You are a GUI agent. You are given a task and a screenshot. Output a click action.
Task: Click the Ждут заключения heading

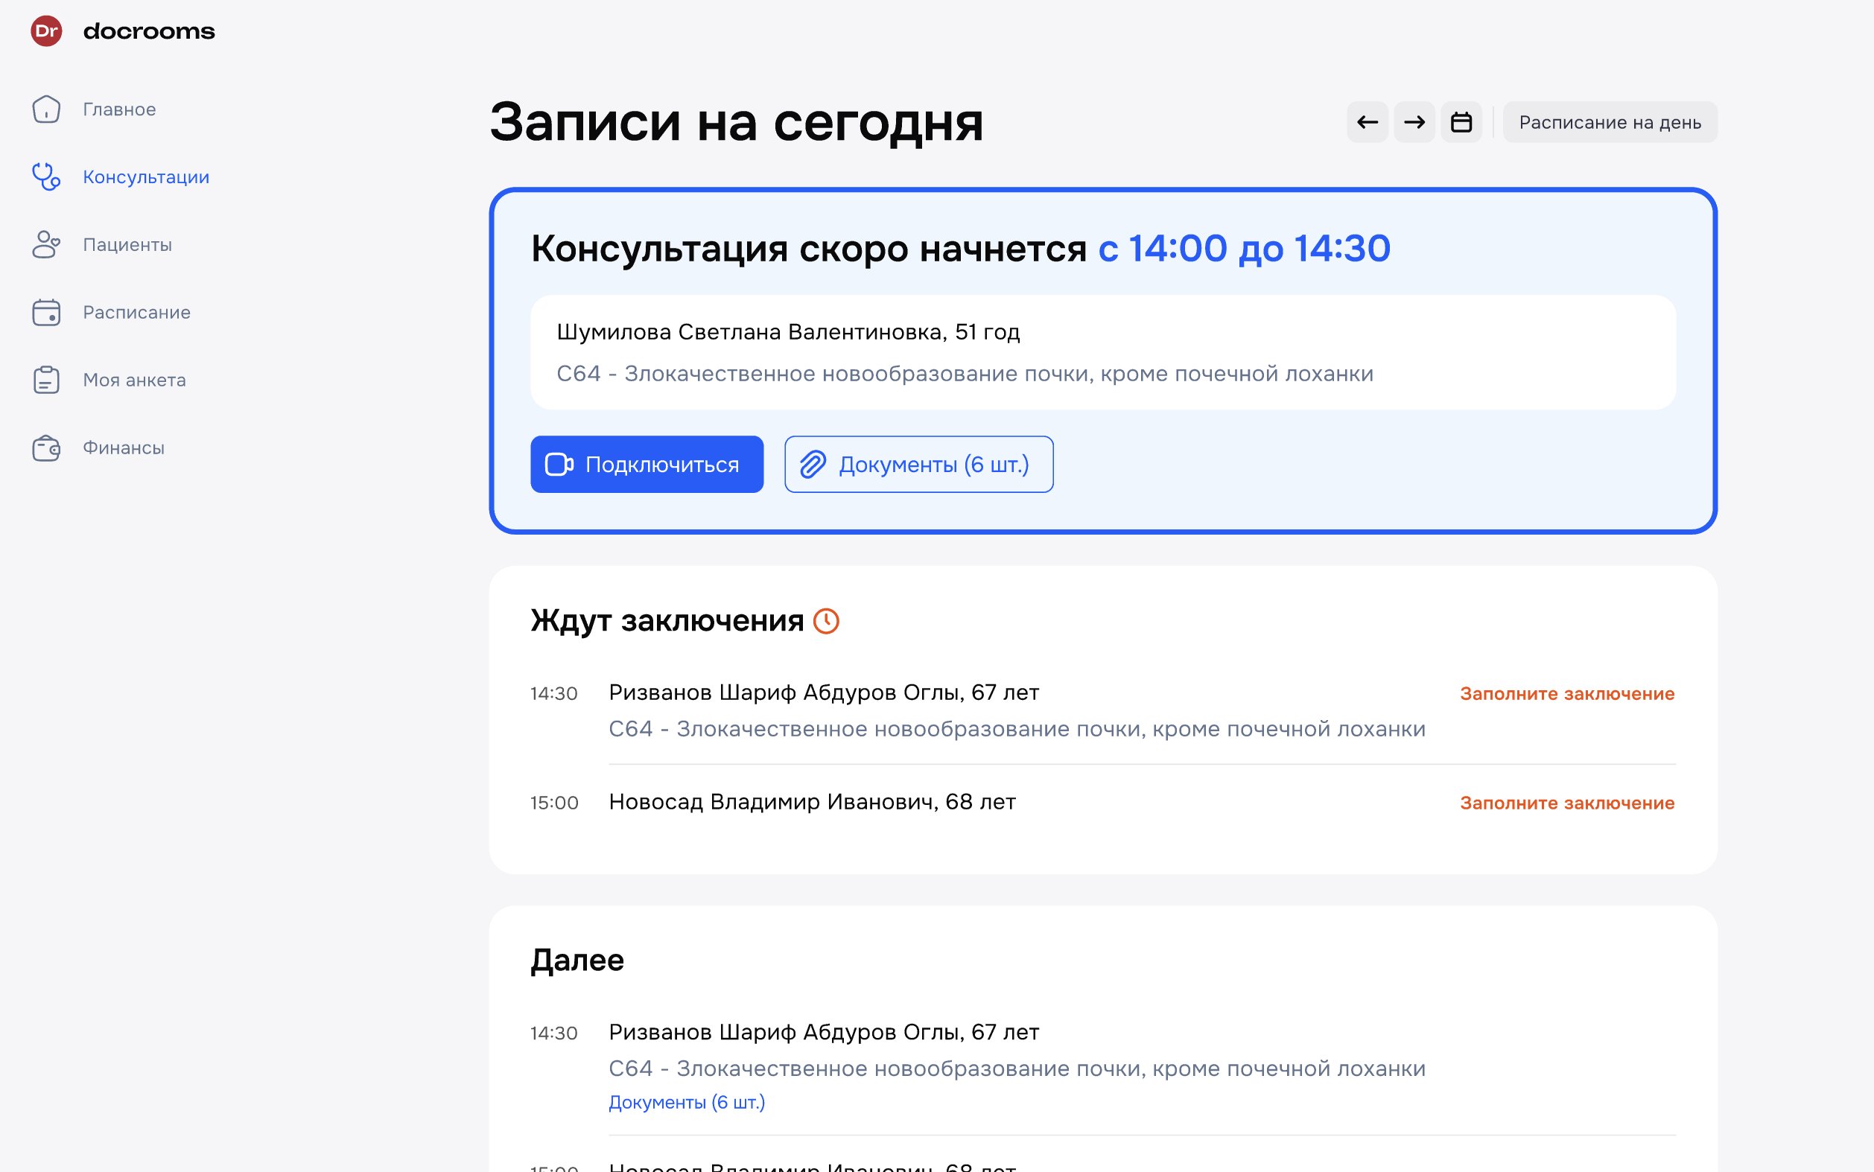point(667,621)
